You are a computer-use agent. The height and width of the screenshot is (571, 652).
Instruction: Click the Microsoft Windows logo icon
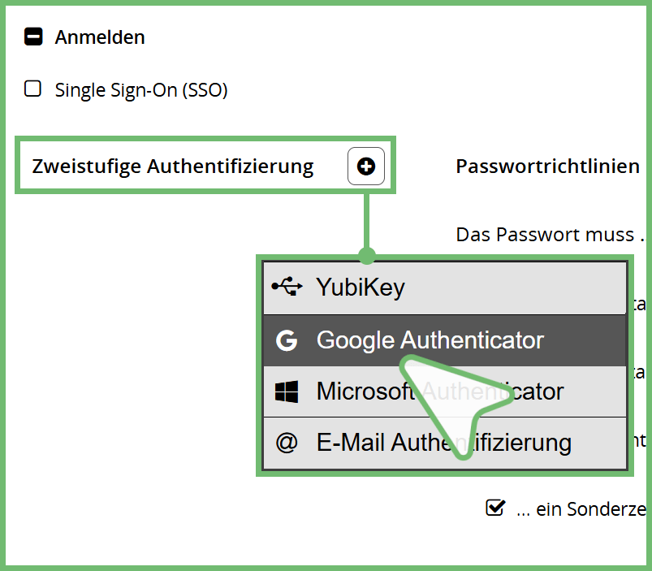pyautogui.click(x=287, y=392)
